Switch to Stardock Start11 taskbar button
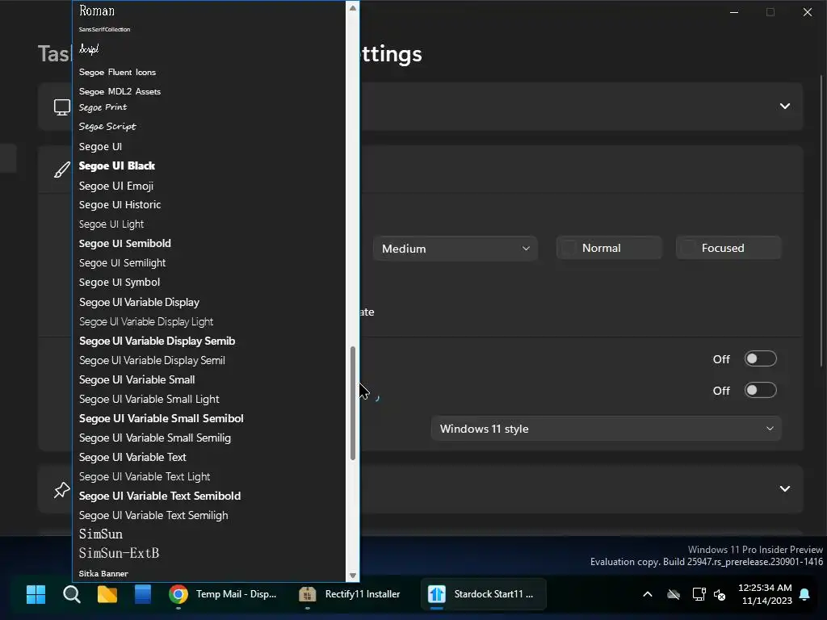 [x=484, y=594]
